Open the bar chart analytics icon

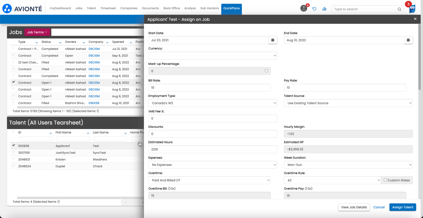click(324, 9)
